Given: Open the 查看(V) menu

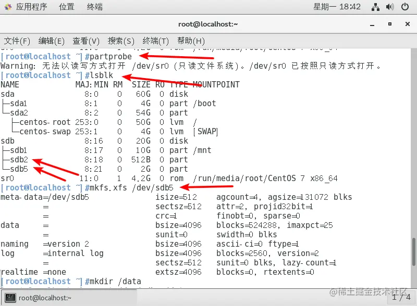Looking at the screenshot, I should coord(86,41).
